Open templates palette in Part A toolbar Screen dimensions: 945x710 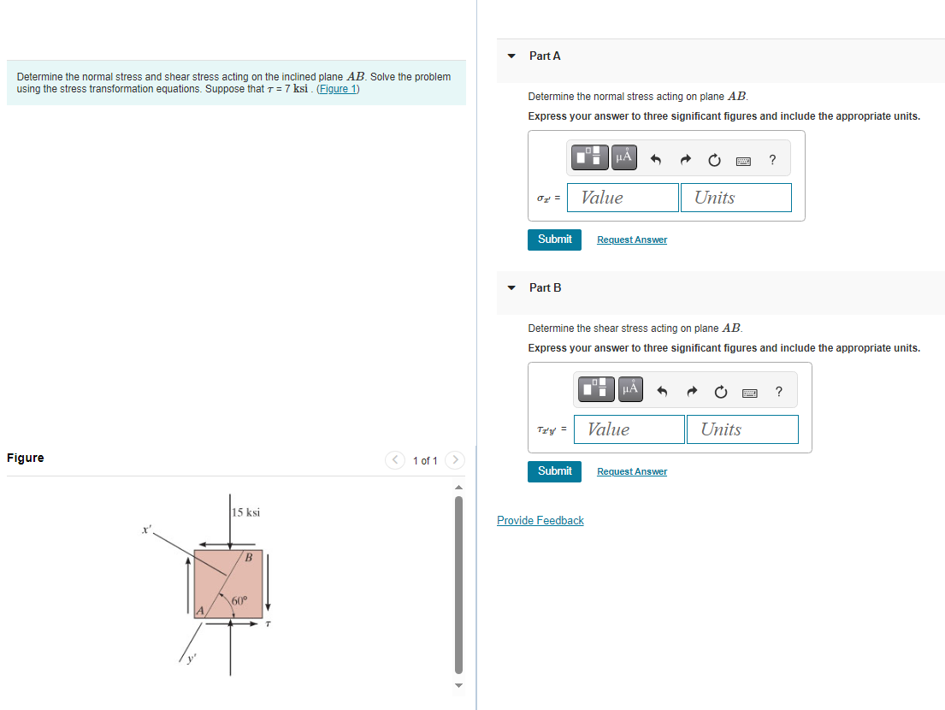[x=589, y=157]
